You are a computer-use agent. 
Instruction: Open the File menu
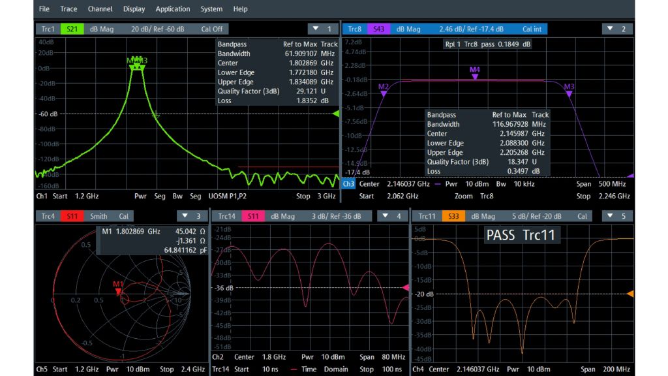pyautogui.click(x=44, y=9)
